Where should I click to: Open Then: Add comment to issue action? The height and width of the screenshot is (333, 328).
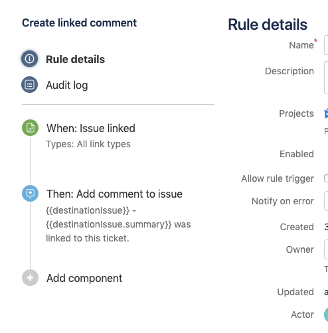coord(114,194)
